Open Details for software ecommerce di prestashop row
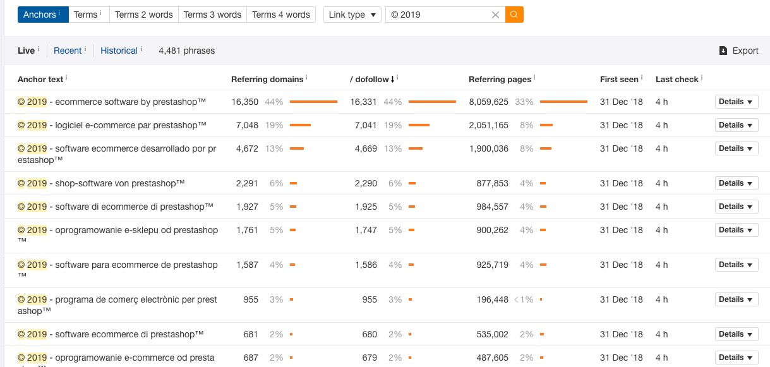The width and height of the screenshot is (770, 367). (x=737, y=334)
